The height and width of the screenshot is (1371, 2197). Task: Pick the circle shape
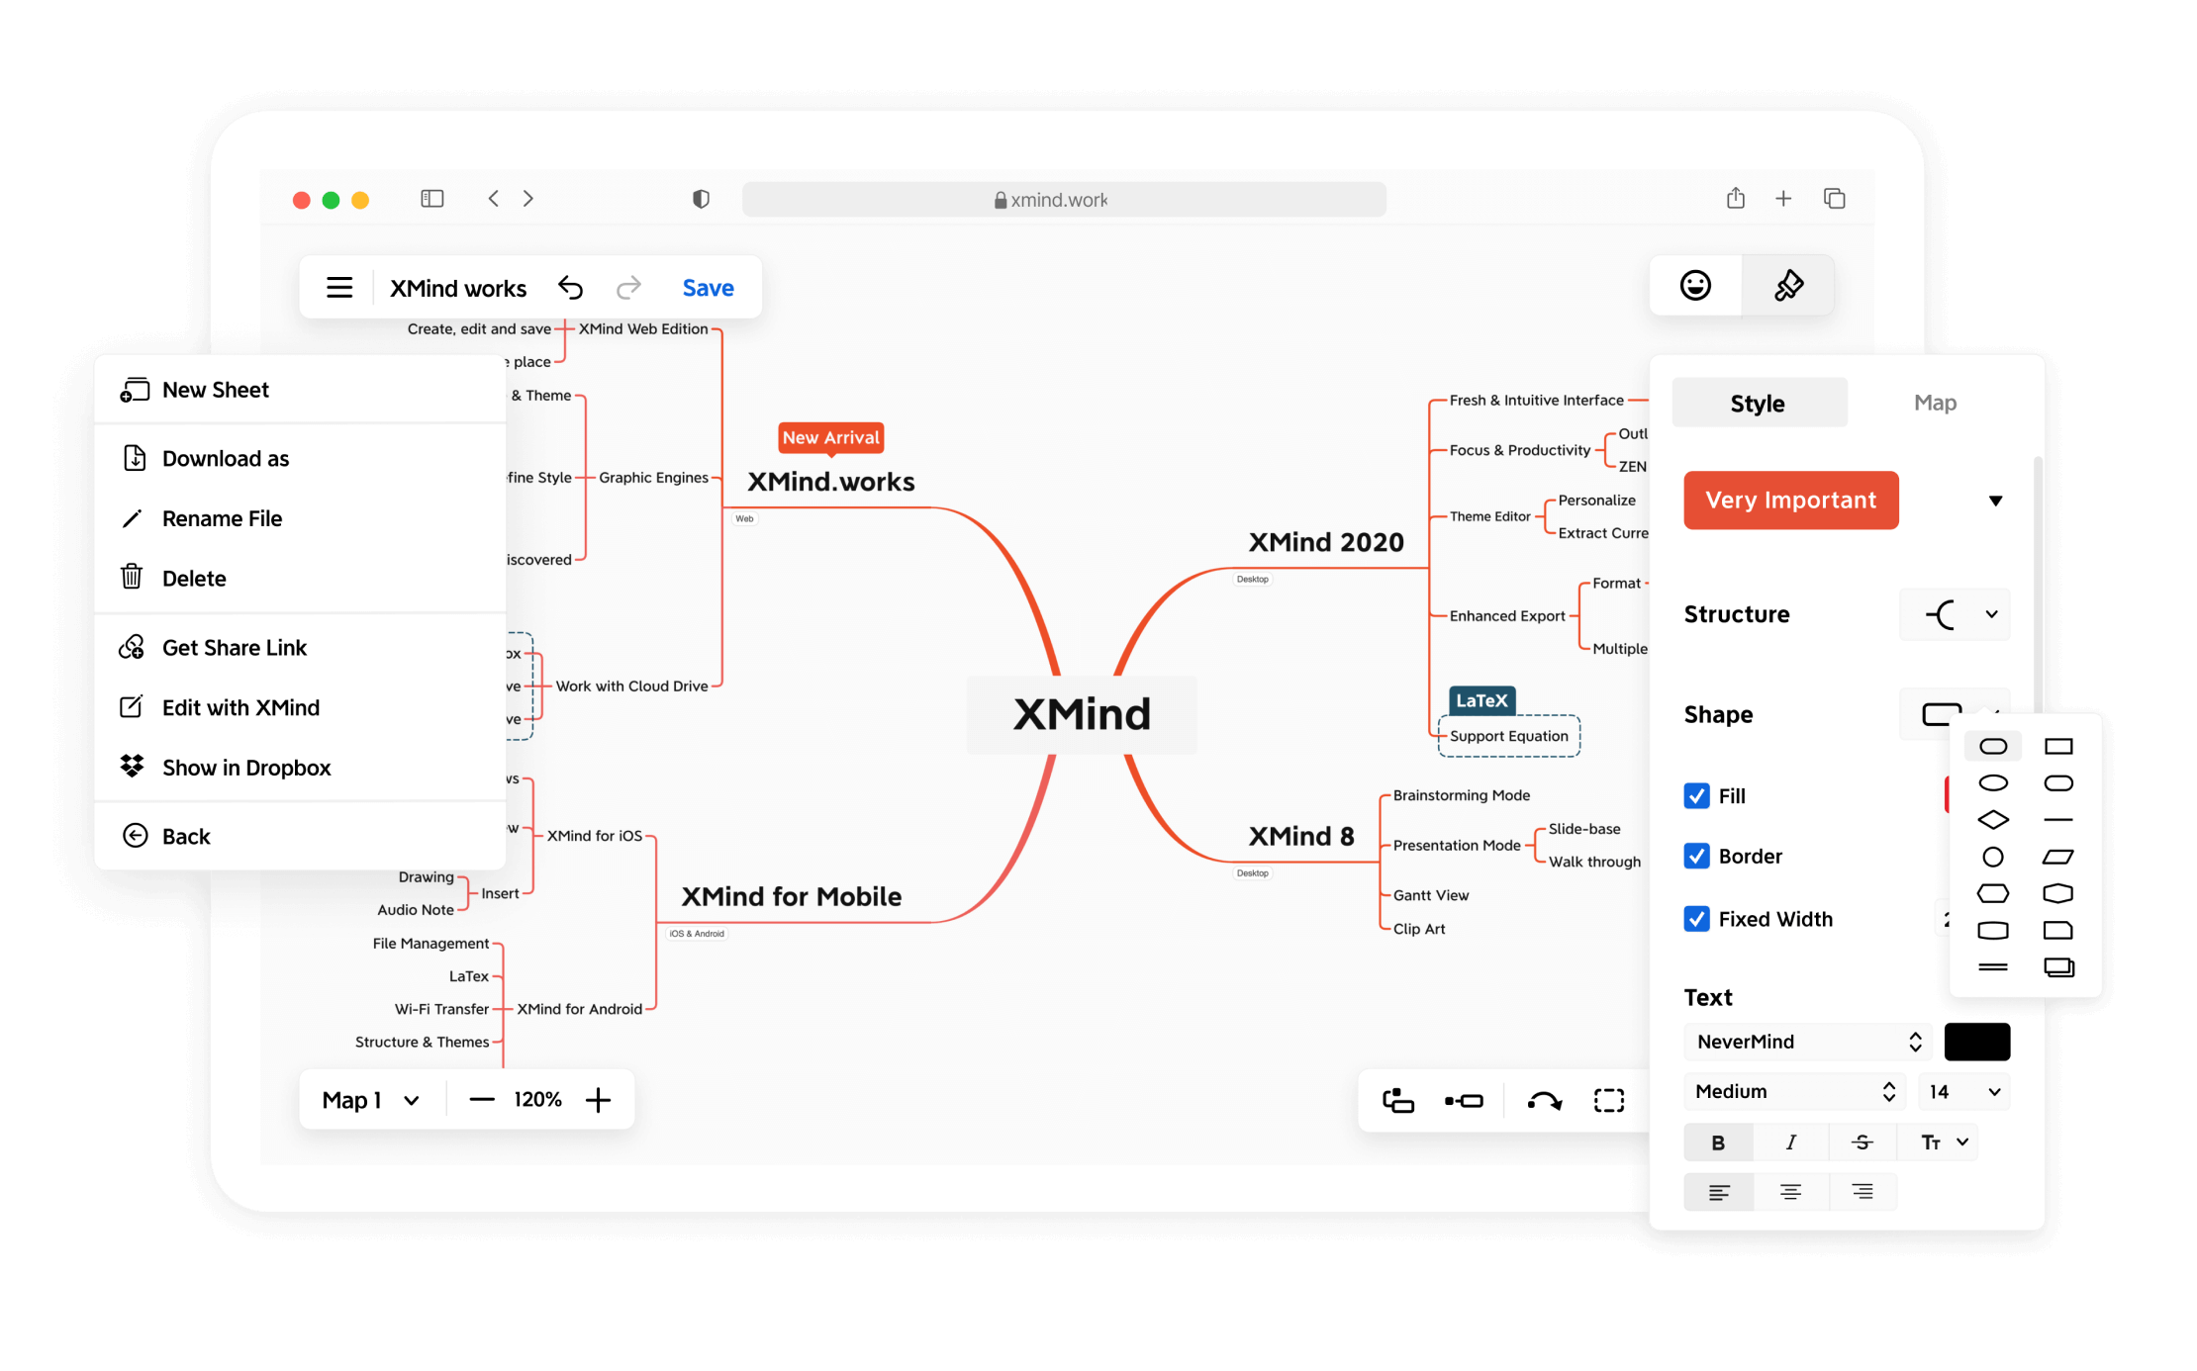(1993, 857)
